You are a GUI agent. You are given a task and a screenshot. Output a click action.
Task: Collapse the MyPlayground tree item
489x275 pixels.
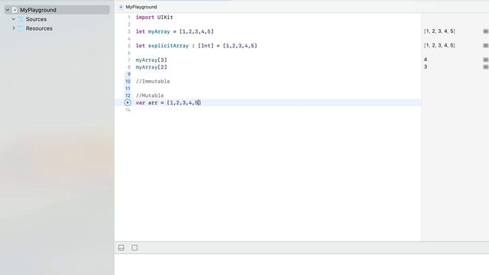pos(8,10)
